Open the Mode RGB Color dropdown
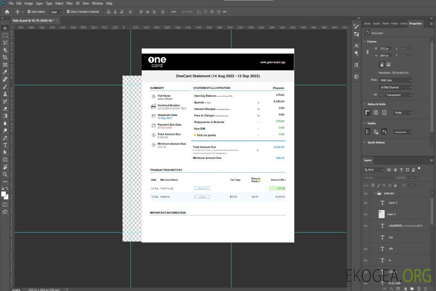This screenshot has height=291, width=436. [395, 80]
